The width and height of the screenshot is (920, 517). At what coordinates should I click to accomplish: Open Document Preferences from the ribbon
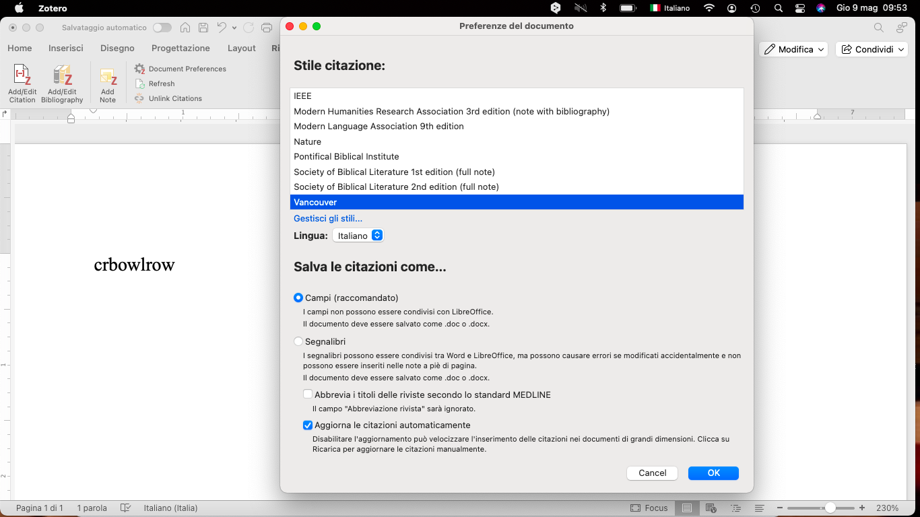[x=180, y=69]
